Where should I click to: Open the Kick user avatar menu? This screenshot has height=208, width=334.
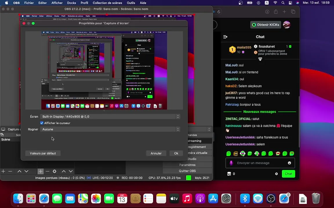tap(287, 25)
